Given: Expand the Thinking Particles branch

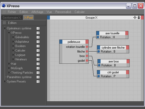Looking at the screenshot, I should coord(9,73).
